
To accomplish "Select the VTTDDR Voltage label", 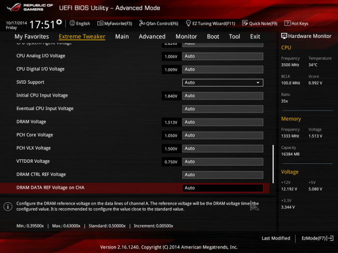I will [x=33, y=161].
